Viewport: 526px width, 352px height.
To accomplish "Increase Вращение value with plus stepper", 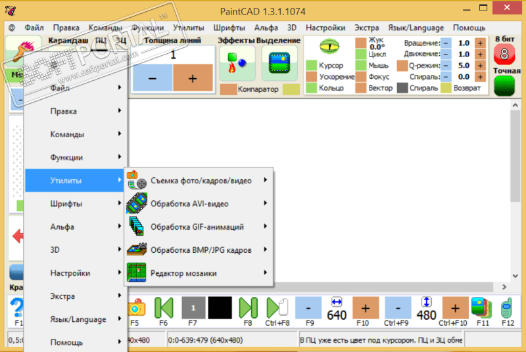I will pos(480,43).
